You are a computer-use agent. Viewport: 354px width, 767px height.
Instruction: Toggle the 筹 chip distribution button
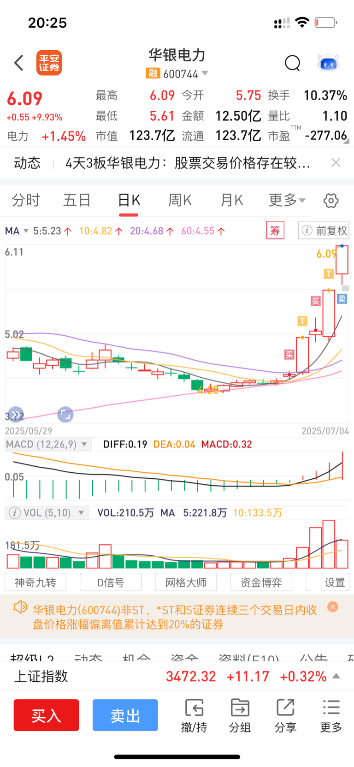(275, 230)
